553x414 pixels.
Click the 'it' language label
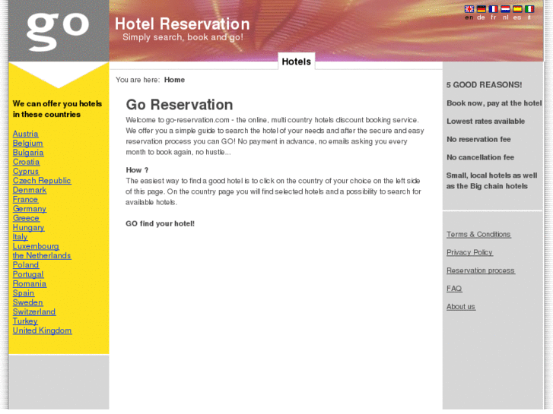pos(529,17)
